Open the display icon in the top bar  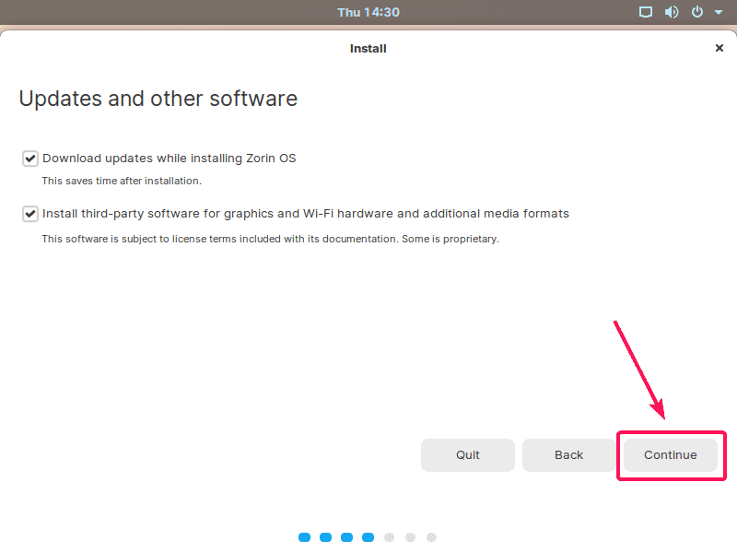coord(646,12)
